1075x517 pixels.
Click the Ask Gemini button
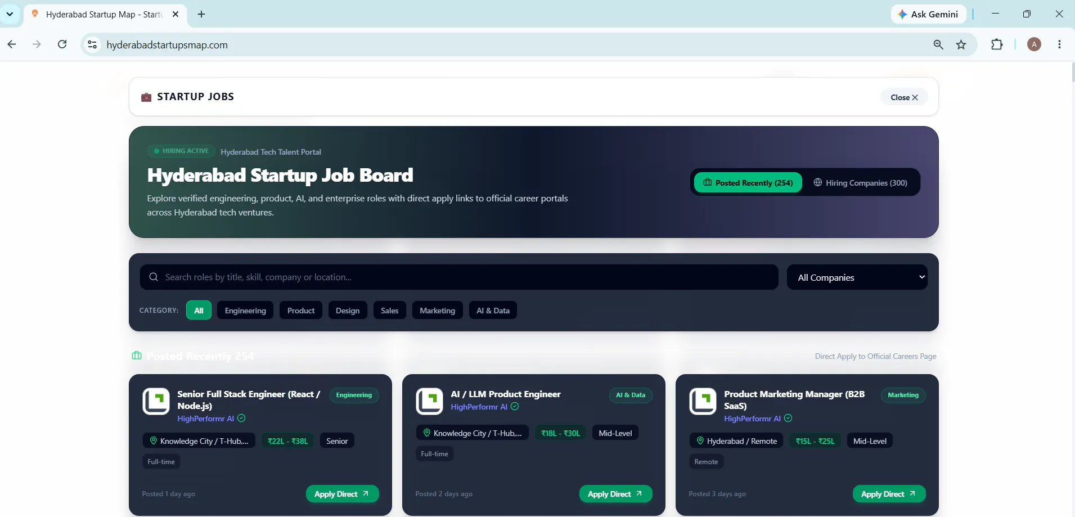point(928,14)
